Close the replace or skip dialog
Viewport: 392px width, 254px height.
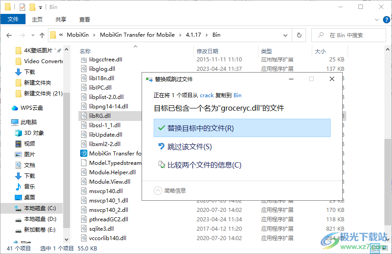point(332,79)
